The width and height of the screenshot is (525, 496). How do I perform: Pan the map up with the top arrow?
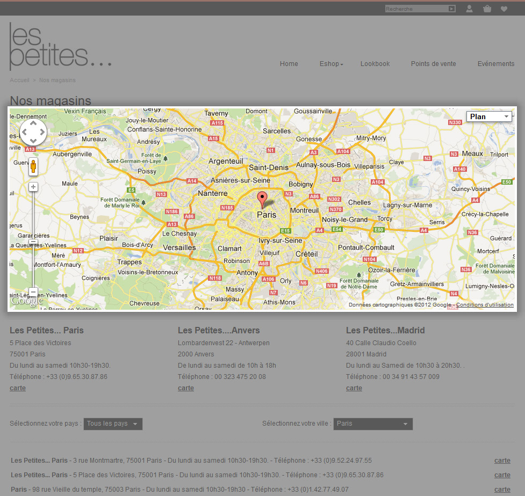[x=33, y=123]
